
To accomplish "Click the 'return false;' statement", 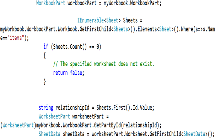I will (x=69, y=73).
